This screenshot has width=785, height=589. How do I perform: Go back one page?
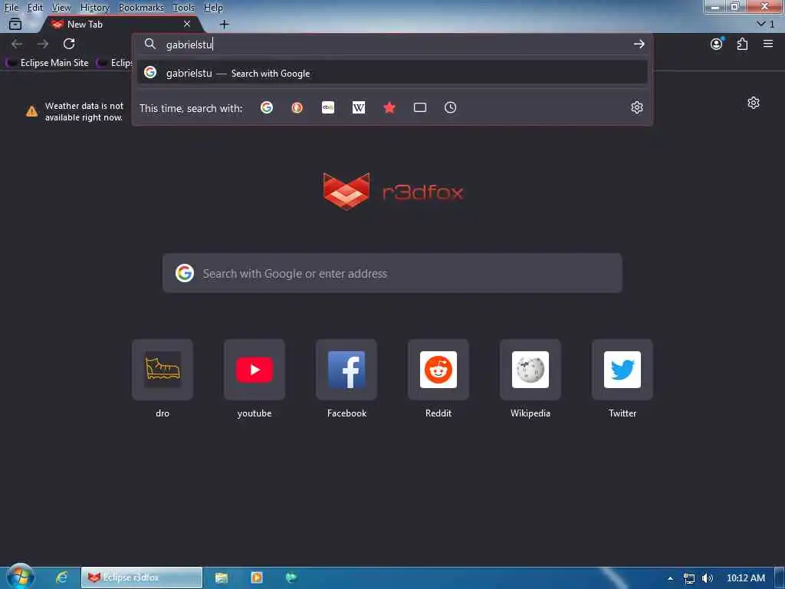pyautogui.click(x=17, y=44)
